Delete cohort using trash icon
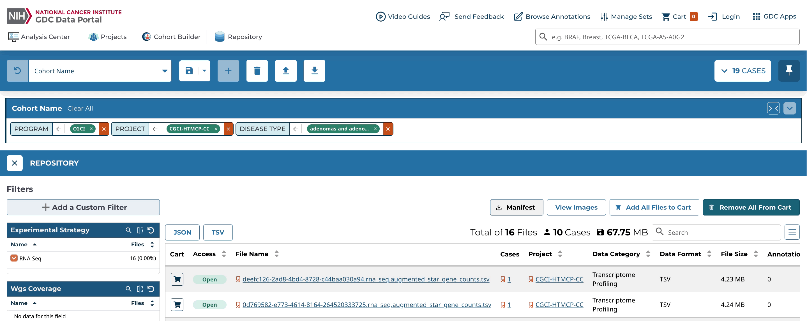The height and width of the screenshot is (321, 807). [257, 71]
